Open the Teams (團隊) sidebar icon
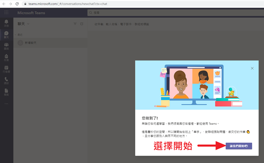The image size is (264, 163). point(6,46)
